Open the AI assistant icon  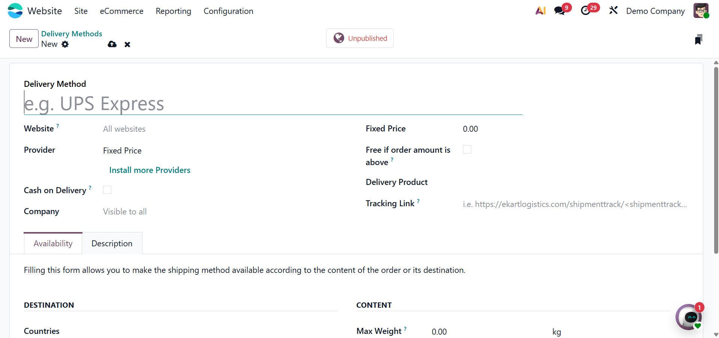click(541, 11)
